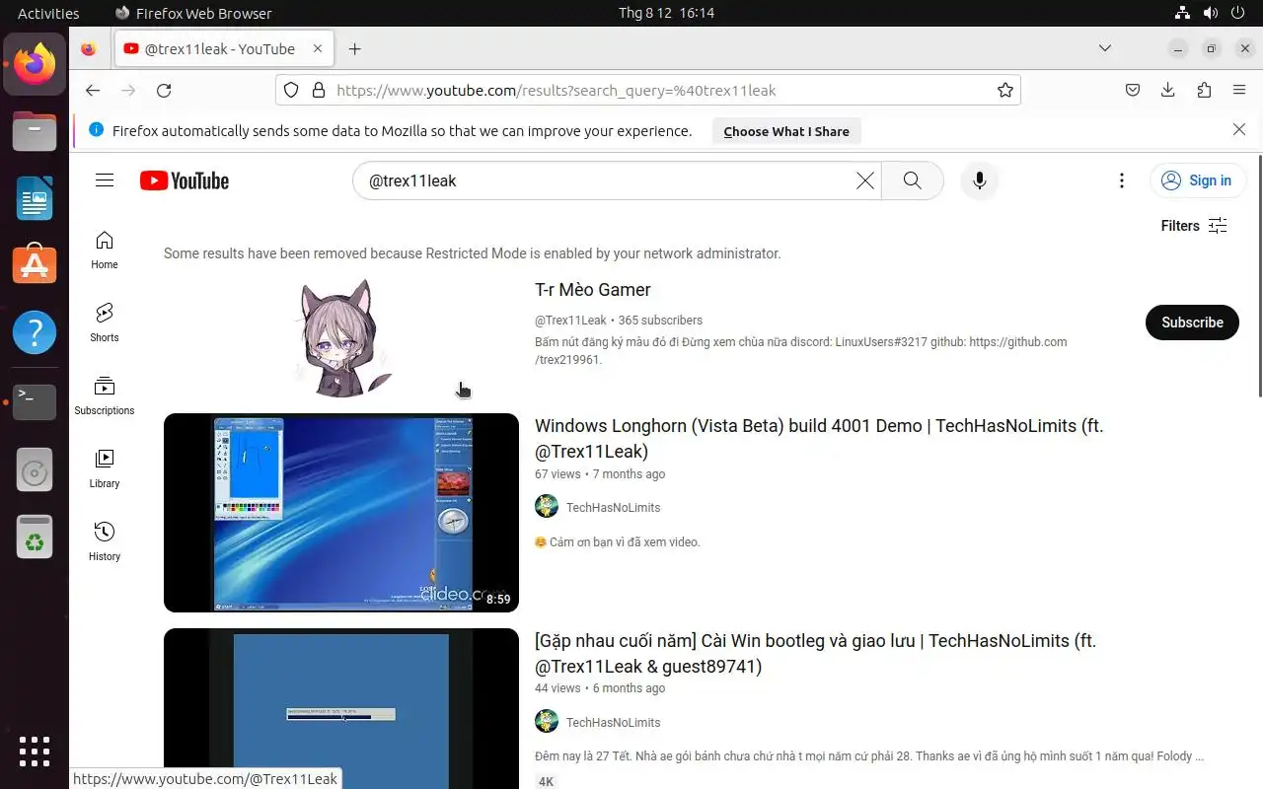Open the system status menu
The image size is (1263, 789).
tap(1211, 13)
